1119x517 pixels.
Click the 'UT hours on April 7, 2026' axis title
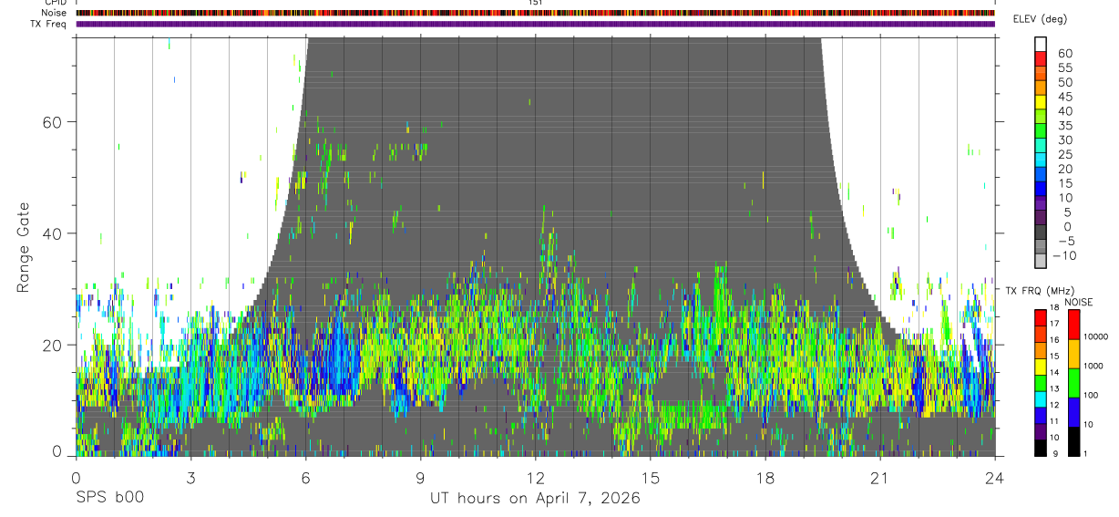pos(535,499)
